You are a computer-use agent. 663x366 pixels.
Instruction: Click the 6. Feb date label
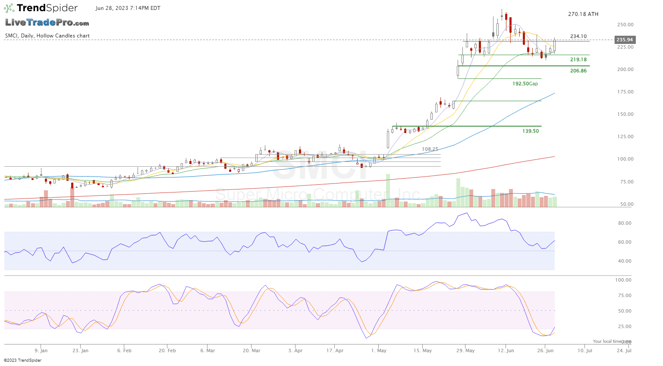[x=124, y=350]
